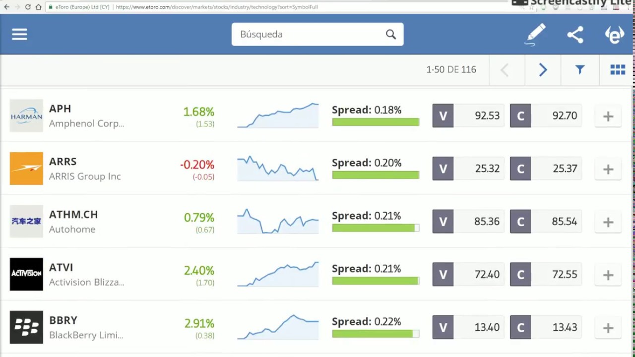Image resolution: width=635 pixels, height=357 pixels.
Task: Open the filter funnel icon
Action: pyautogui.click(x=580, y=70)
